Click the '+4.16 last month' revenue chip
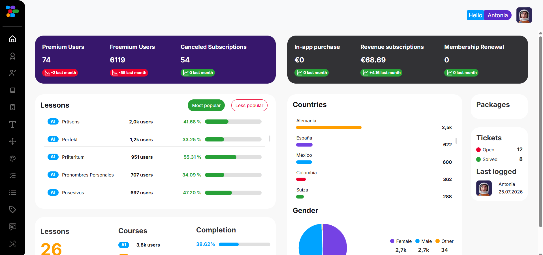Screen dimensions: 543x255 pyautogui.click(x=381, y=73)
